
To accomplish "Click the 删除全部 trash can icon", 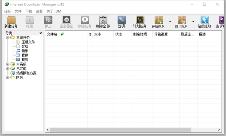I will [103, 20].
